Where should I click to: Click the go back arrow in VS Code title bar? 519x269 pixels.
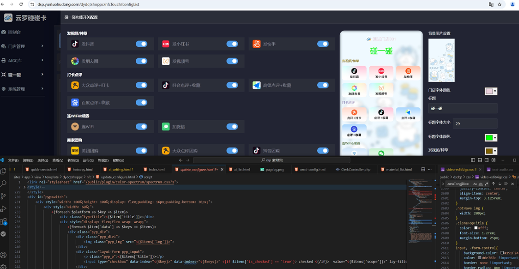(x=181, y=160)
